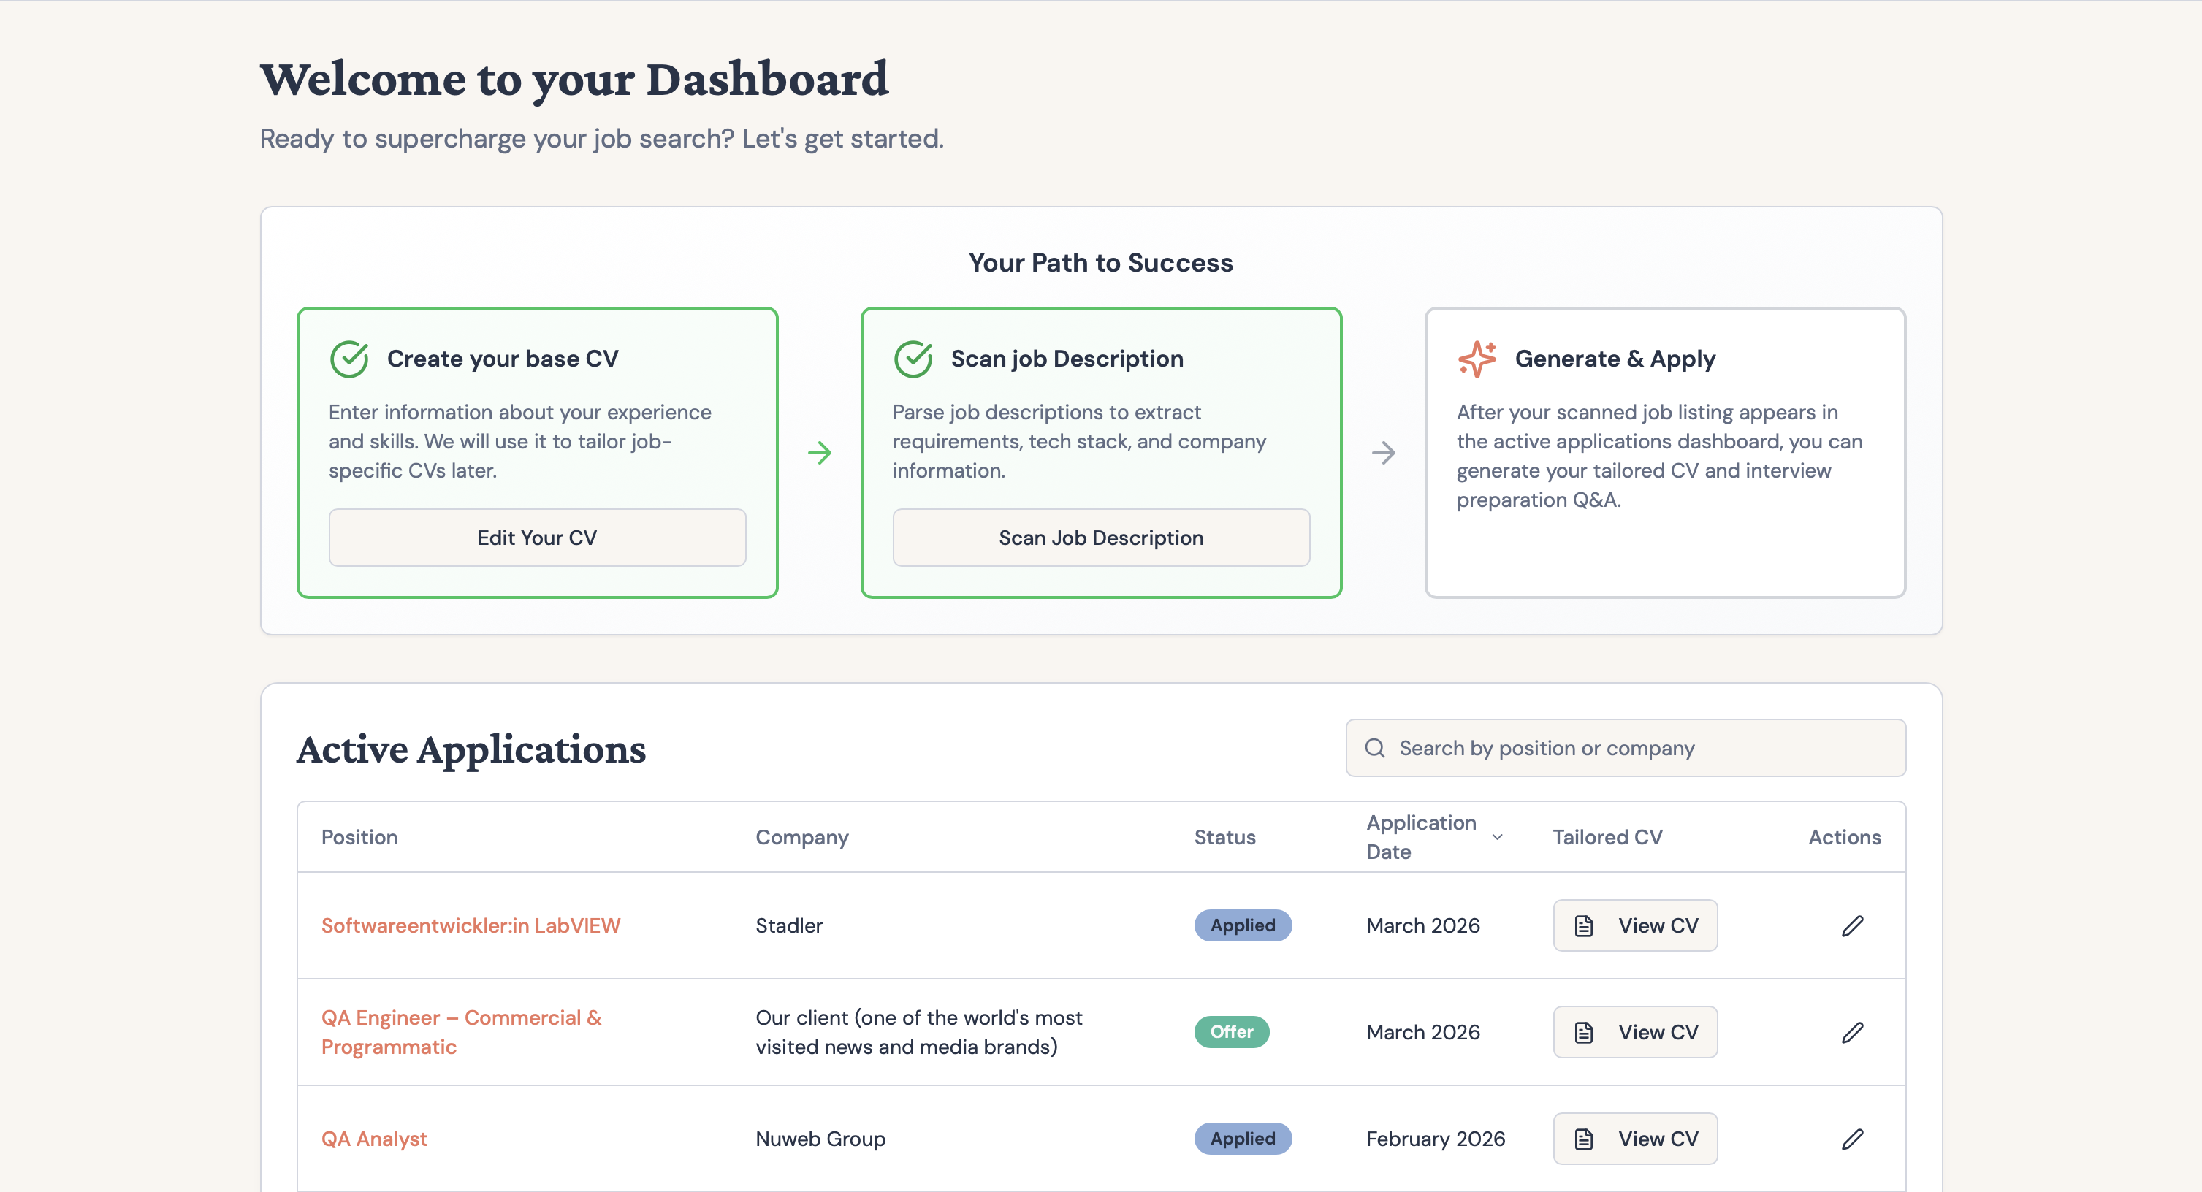Click the search by position or company field
Screen dimensions: 2202x1192
(x=1624, y=748)
